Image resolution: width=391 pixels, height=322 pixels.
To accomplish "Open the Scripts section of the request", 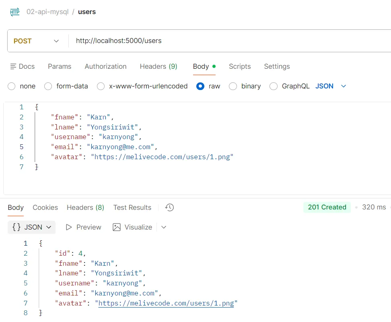I will click(x=240, y=66).
